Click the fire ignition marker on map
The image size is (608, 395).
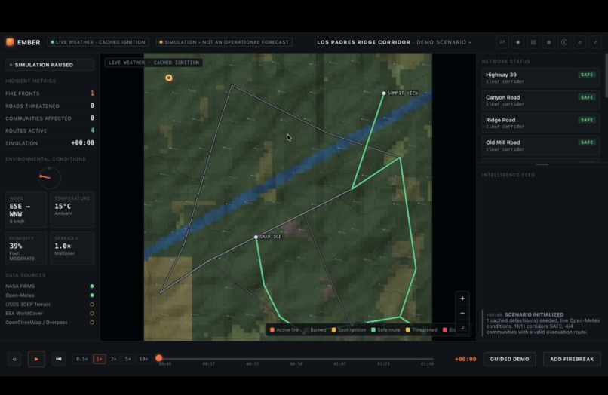click(169, 78)
